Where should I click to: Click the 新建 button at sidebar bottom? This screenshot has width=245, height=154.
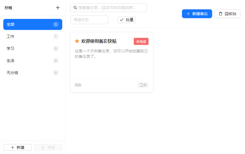pos(18,147)
